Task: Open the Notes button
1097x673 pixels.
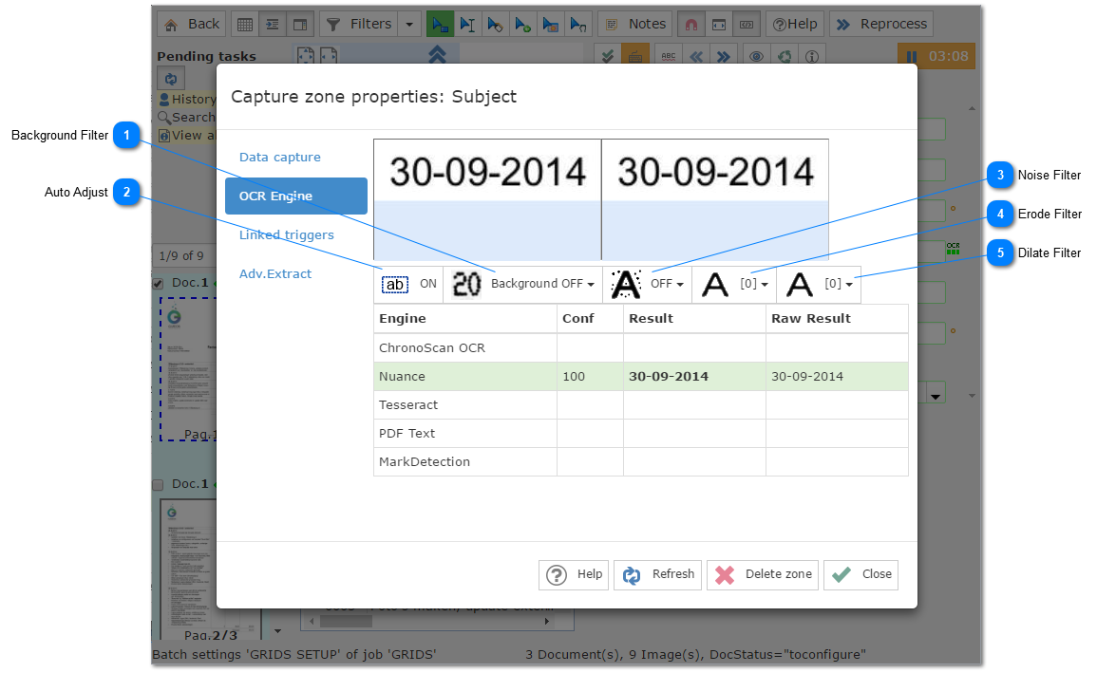Action: 635,25
